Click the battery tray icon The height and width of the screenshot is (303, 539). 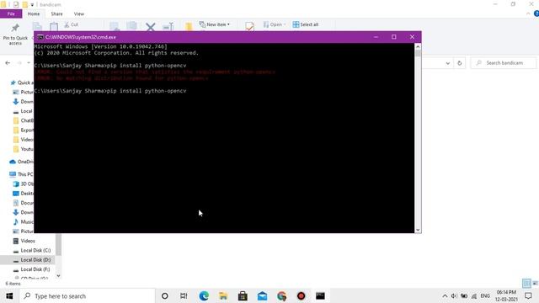pyautogui.click(x=464, y=295)
